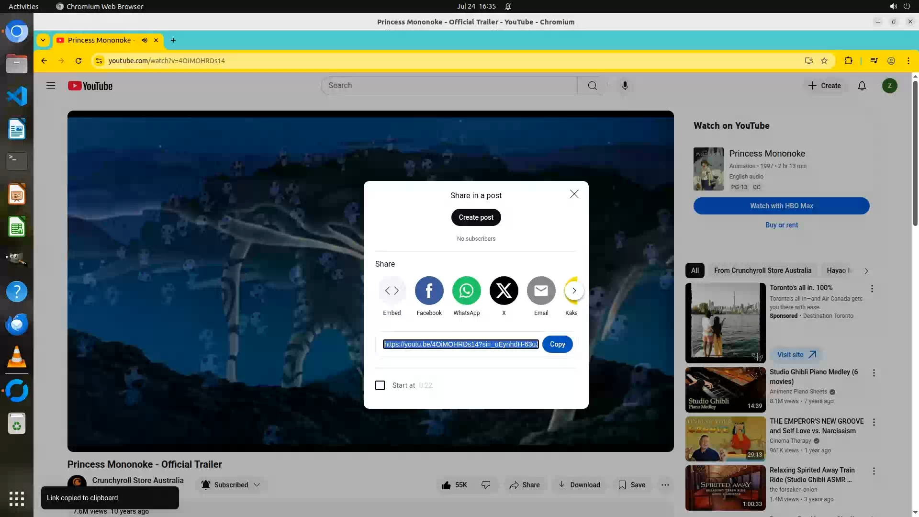
Task: Mute the Princess Mononoke tab audio
Action: (145, 40)
